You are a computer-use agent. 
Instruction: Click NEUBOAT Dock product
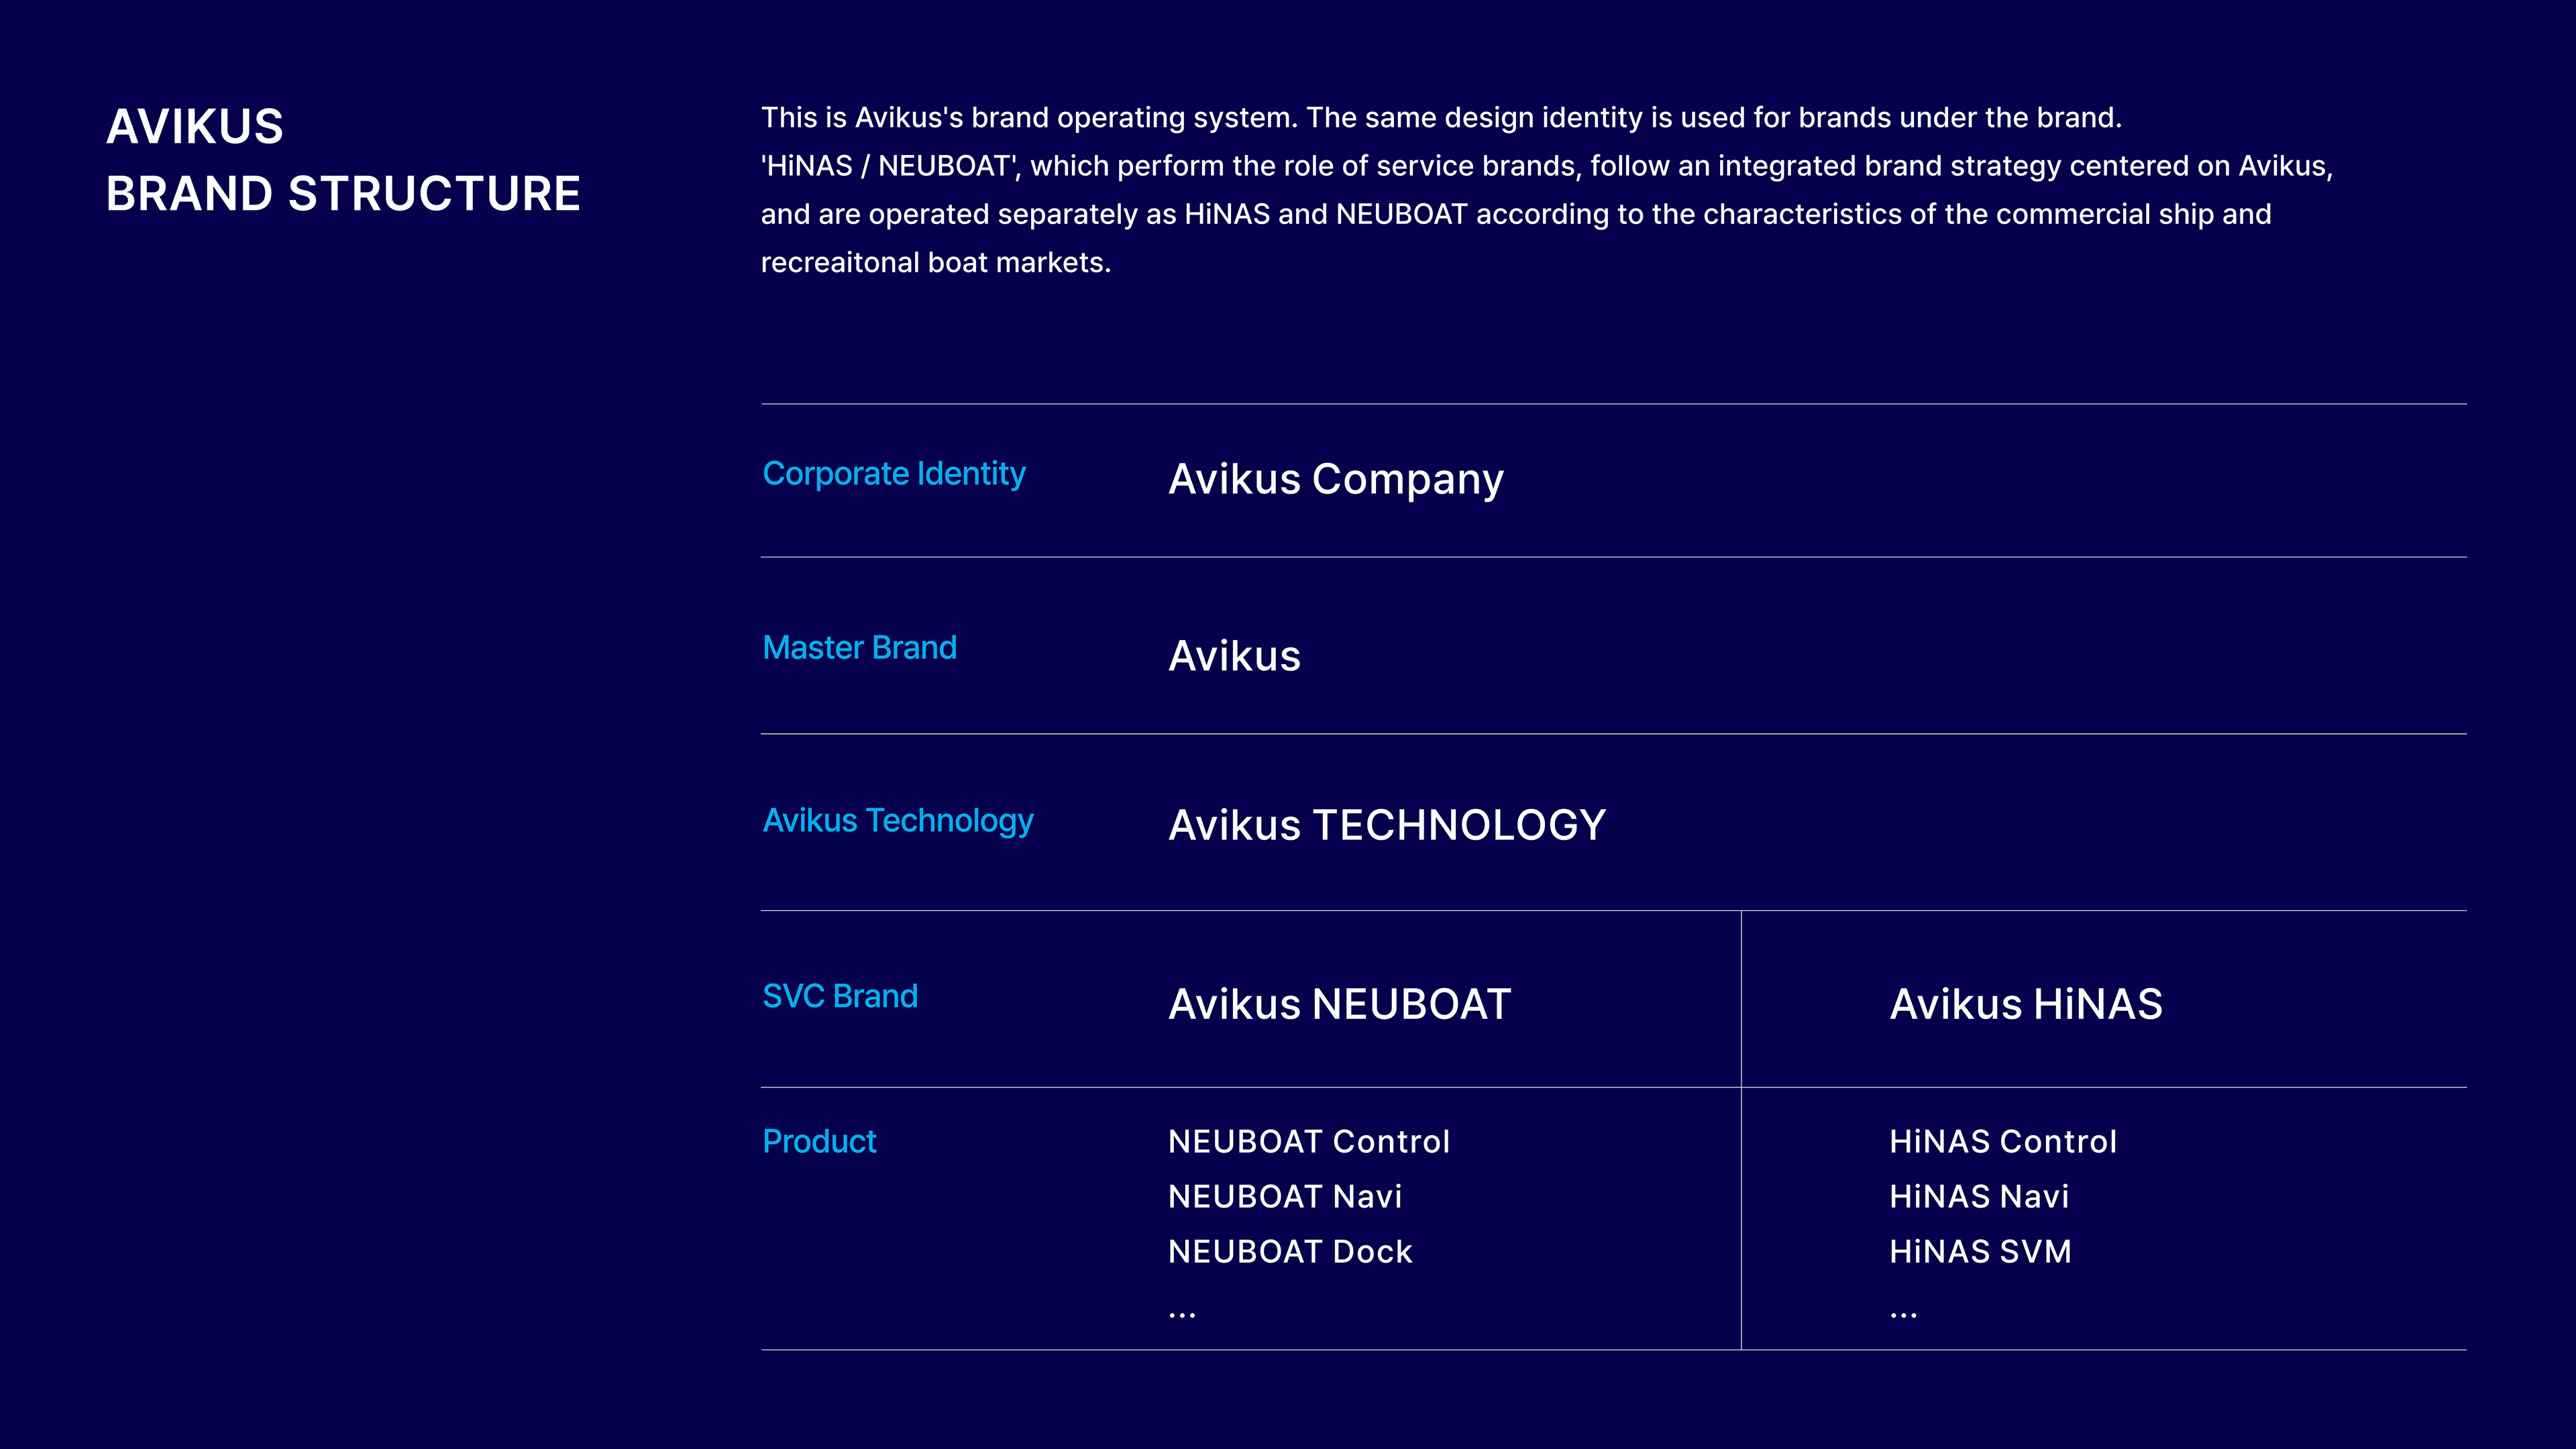[x=1290, y=1252]
